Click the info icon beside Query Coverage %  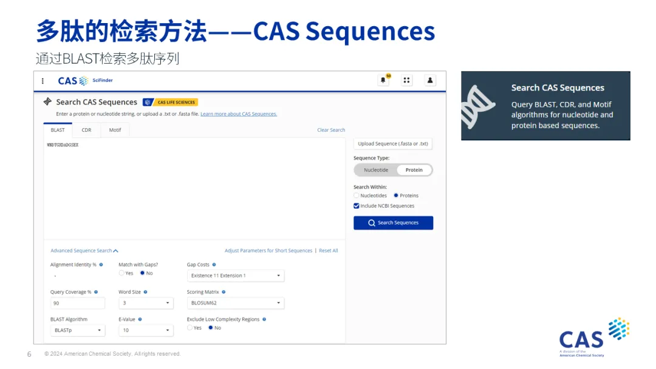pyautogui.click(x=96, y=292)
